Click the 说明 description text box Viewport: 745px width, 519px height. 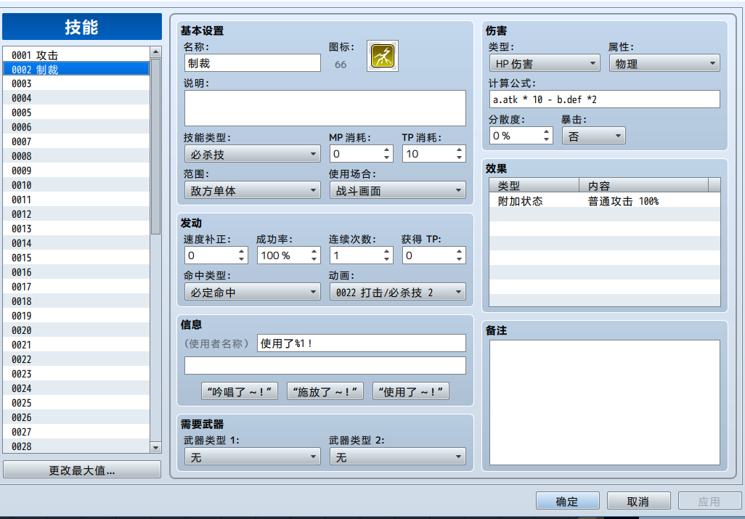coord(325,108)
